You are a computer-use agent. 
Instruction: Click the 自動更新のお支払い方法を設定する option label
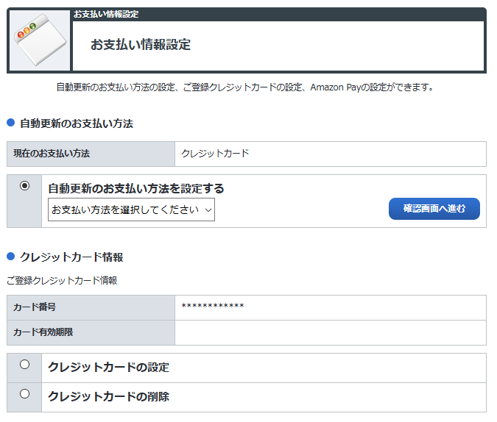click(x=136, y=189)
